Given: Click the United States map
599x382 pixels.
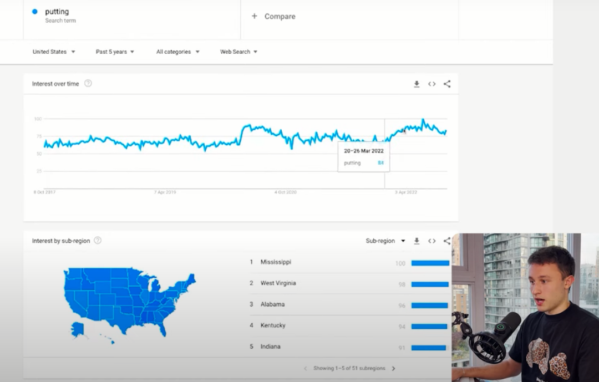Looking at the screenshot, I should [130, 305].
